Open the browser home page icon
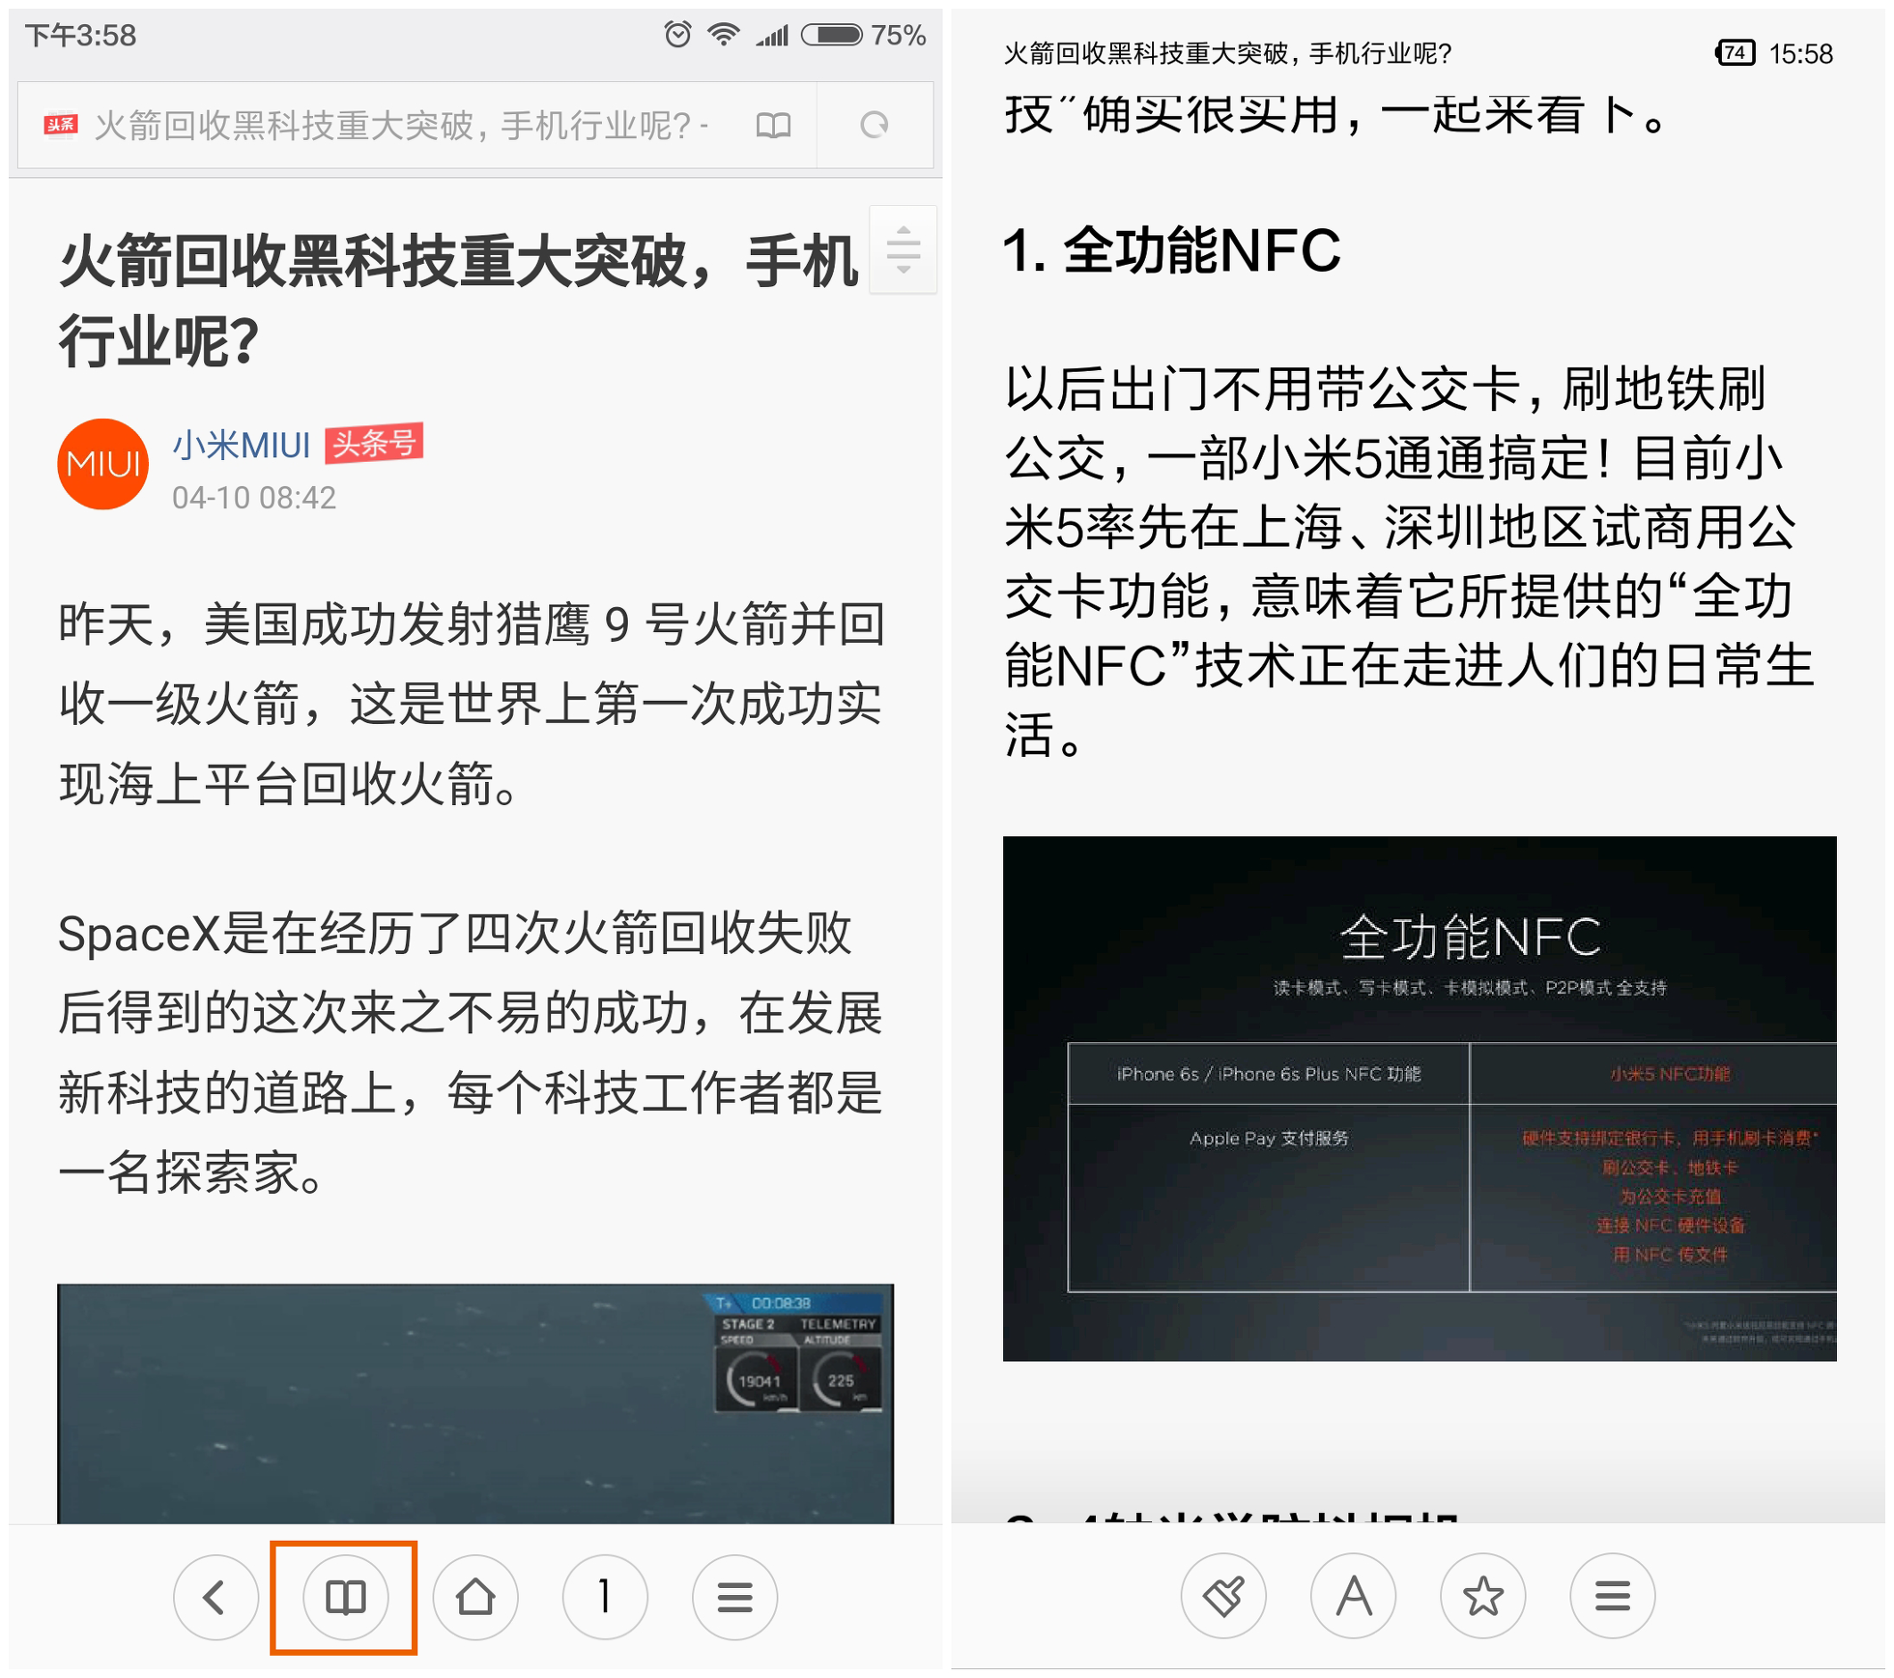Screen dimensions: 1894x1678 (475, 1598)
